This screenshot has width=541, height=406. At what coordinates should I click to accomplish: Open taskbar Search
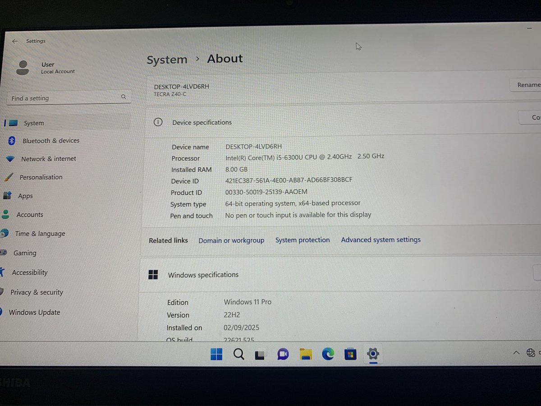(x=238, y=355)
